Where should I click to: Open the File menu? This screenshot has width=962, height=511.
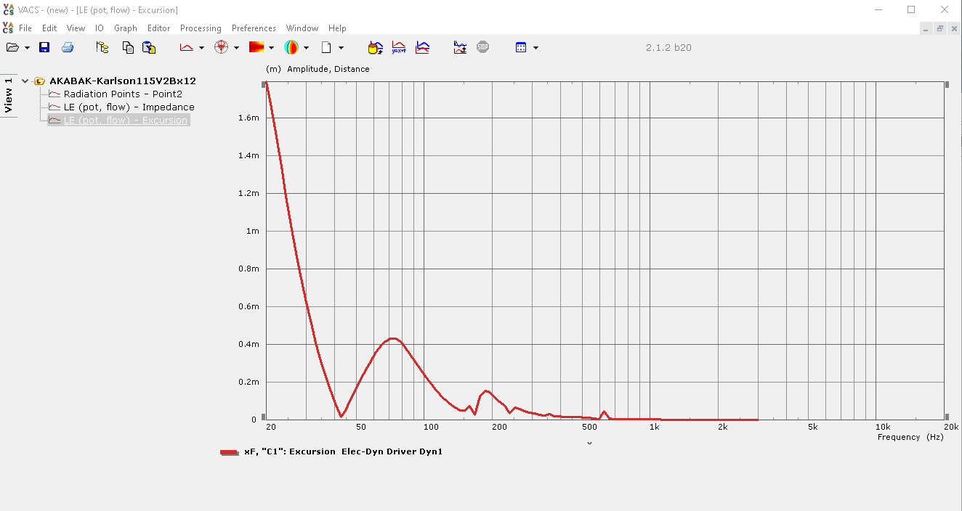(x=25, y=28)
